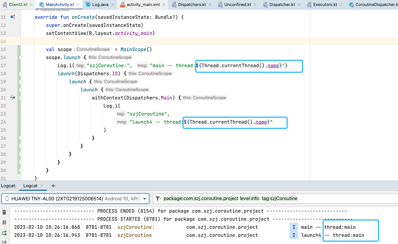The image size is (398, 244).
Task: Open the Dispatcher.kt tab
Action: [282, 4]
